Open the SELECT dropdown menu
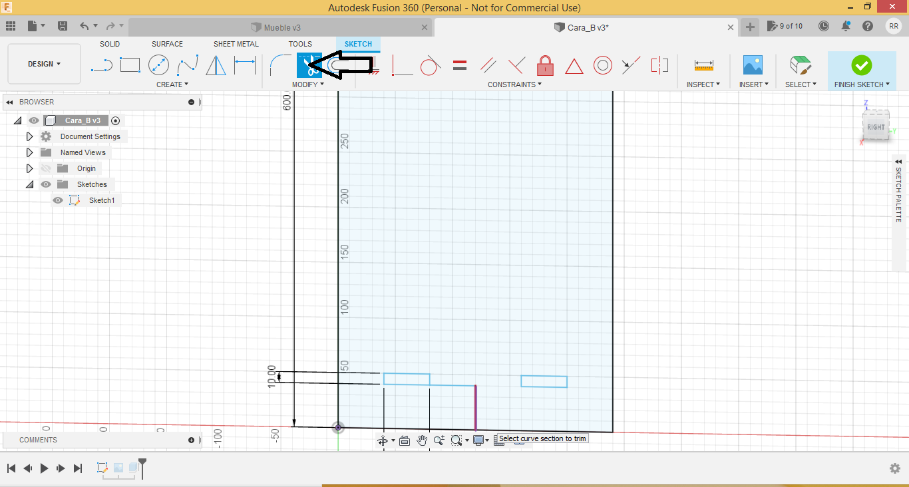 point(800,84)
